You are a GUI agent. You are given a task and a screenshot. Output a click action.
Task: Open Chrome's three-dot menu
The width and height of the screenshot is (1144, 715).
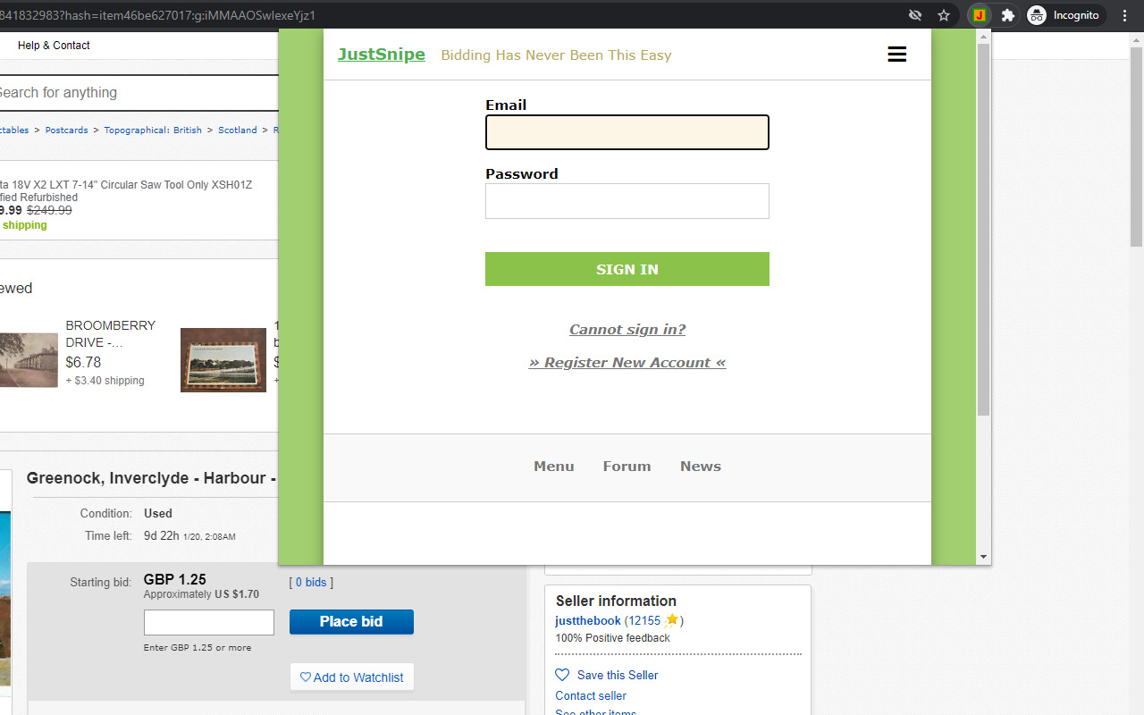[1125, 15]
